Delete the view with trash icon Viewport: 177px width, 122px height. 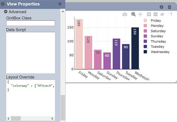(x=169, y=7)
